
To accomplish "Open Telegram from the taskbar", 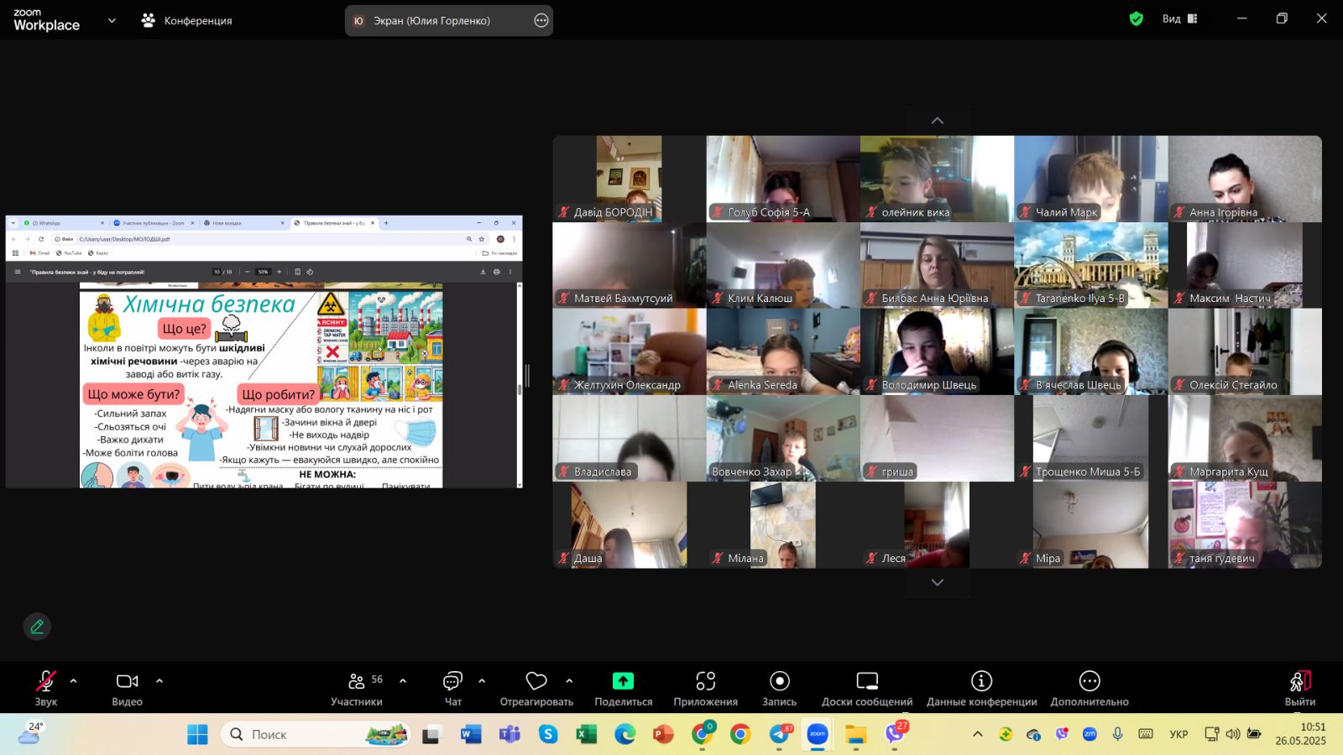I will (780, 735).
